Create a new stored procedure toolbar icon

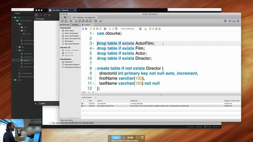[87, 21]
